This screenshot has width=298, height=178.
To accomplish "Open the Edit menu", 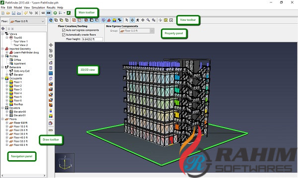I will tap(9, 7).
